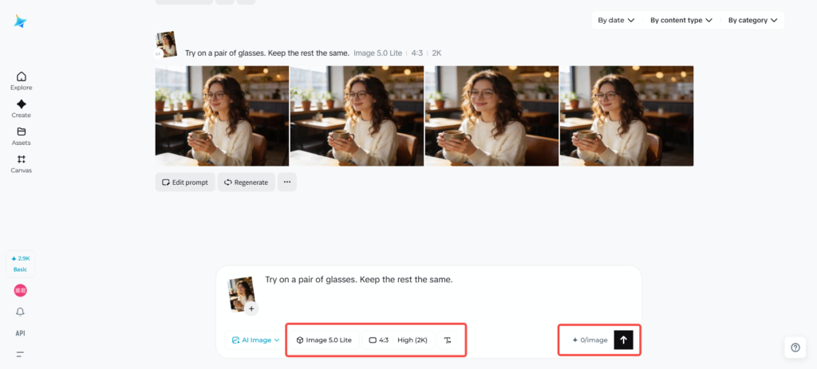
Task: Open the text settings icon in prompt bar
Action: click(448, 340)
